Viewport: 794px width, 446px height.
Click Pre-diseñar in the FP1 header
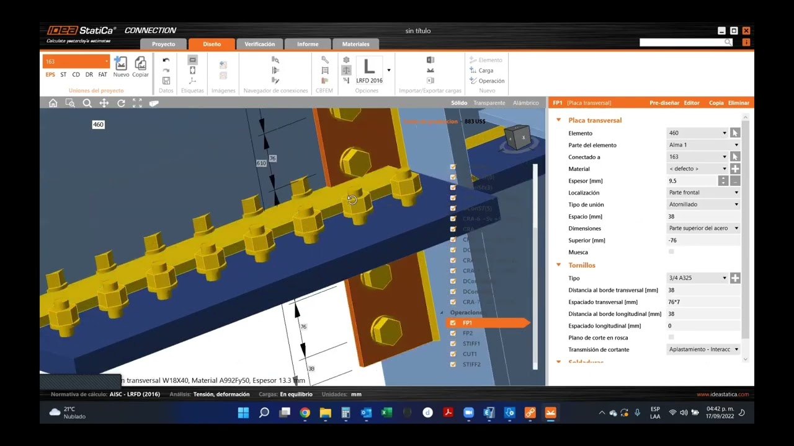664,103
